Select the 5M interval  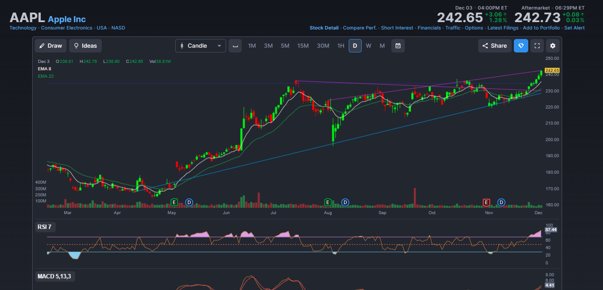(x=285, y=46)
